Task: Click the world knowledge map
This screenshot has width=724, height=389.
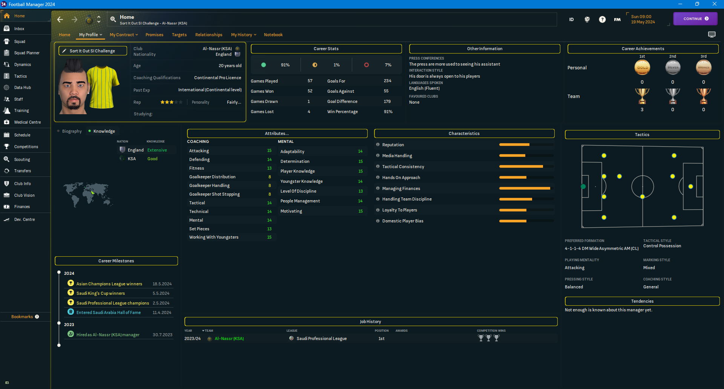Action: click(x=88, y=195)
